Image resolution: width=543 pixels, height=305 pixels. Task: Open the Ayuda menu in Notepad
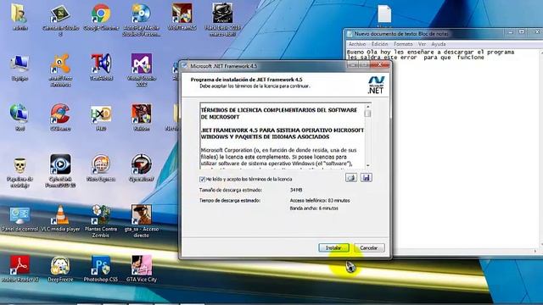(x=439, y=44)
